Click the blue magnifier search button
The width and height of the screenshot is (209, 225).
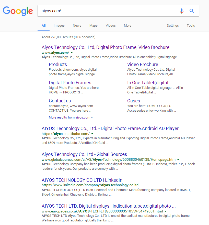pos(192,11)
